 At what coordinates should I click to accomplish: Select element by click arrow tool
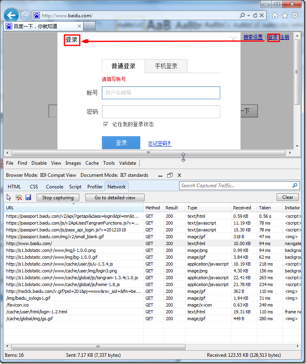[x=8, y=198]
